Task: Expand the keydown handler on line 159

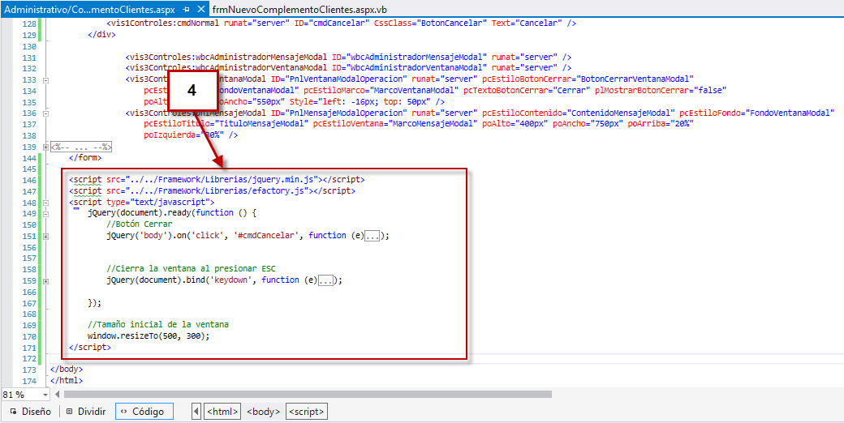Action: point(45,280)
